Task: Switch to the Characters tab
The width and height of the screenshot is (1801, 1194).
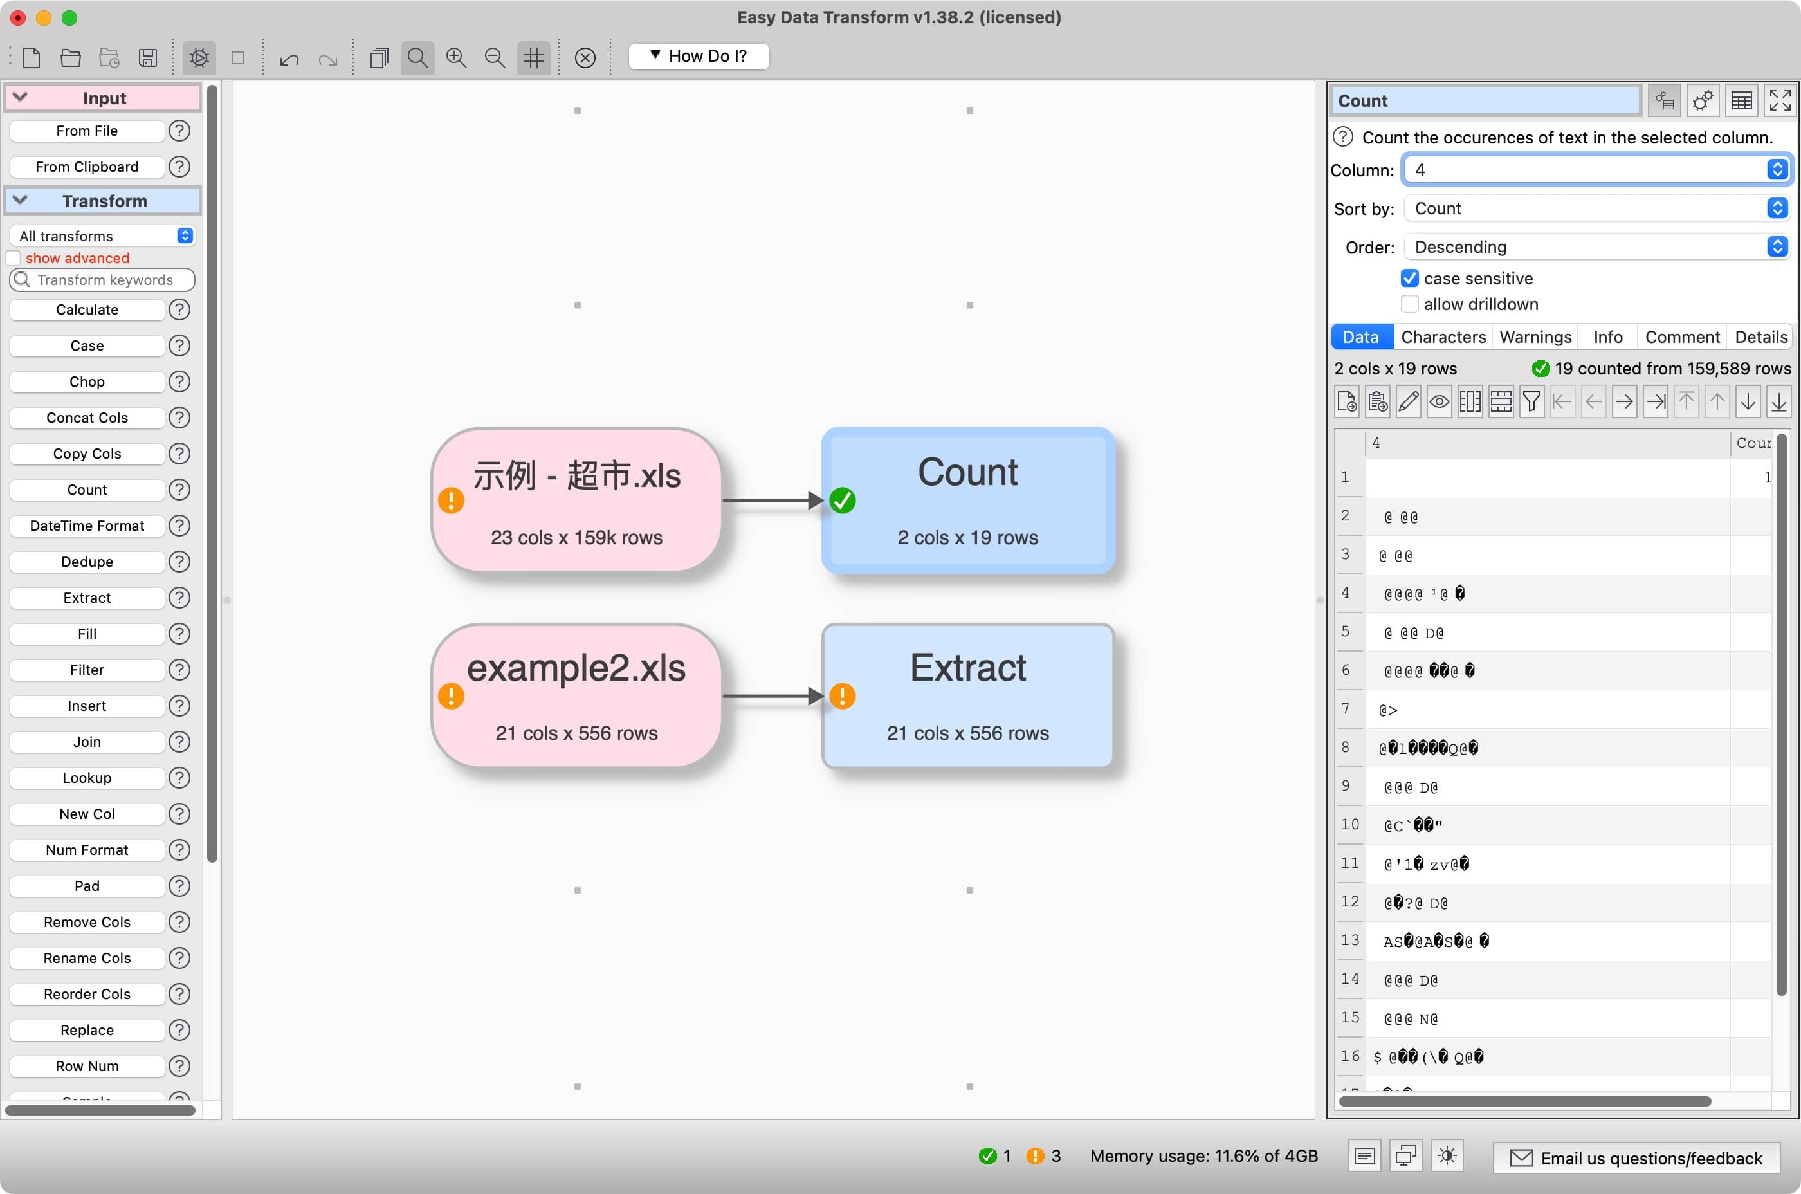Action: tap(1443, 336)
